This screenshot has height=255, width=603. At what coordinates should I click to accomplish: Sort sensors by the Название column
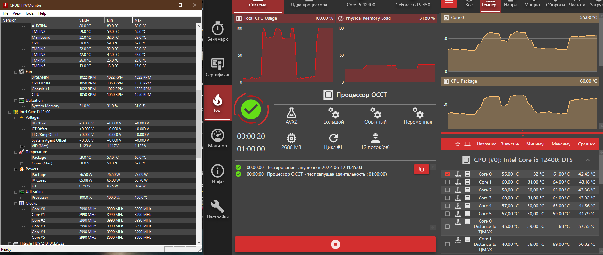[487, 144]
